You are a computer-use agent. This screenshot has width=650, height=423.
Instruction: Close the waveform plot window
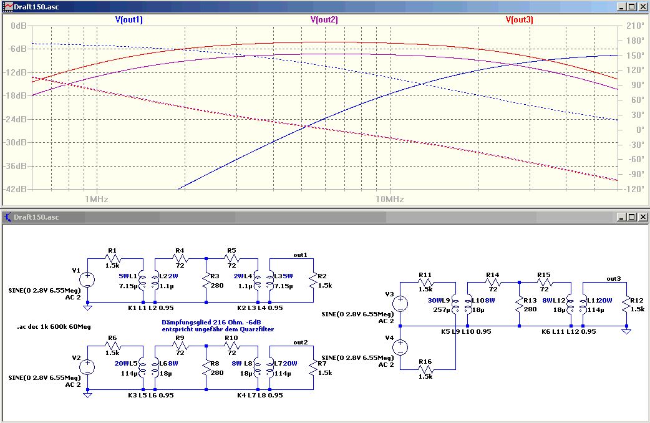[x=642, y=7]
